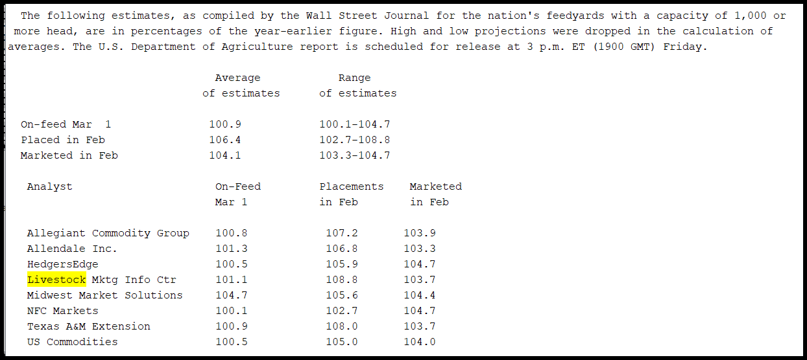Click Midwest Market Solutions on-feed value 104.7

coord(232,295)
